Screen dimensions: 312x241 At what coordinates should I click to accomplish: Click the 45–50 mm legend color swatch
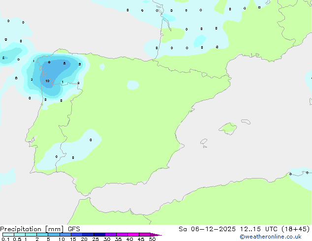[145, 235]
